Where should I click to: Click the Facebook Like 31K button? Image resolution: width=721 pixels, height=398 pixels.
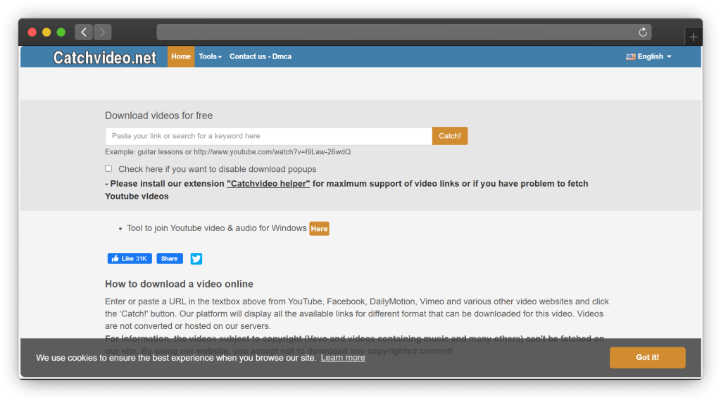130,259
